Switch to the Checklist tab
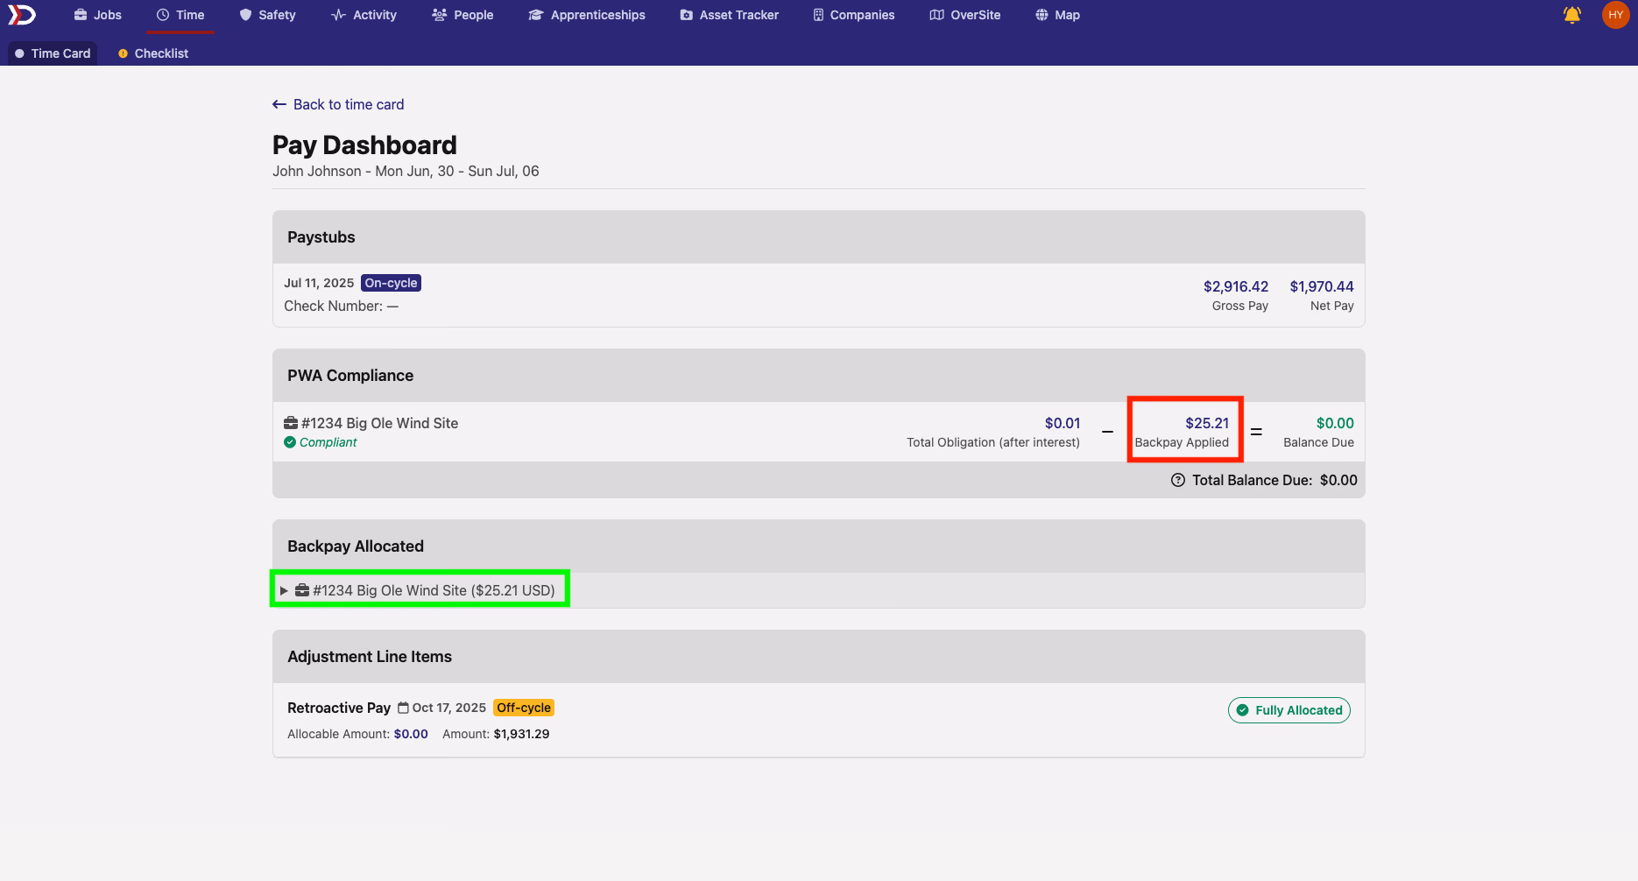 tap(153, 53)
